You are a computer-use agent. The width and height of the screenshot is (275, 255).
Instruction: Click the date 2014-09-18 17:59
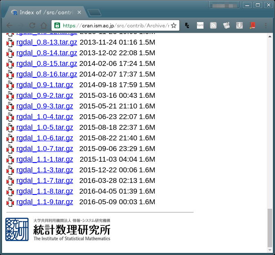(108, 85)
